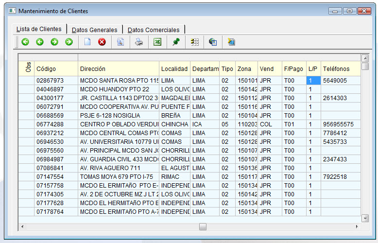Image resolution: width=378 pixels, height=243 pixels.
Task: Select the Lista de Clientes tab
Action: [39, 29]
